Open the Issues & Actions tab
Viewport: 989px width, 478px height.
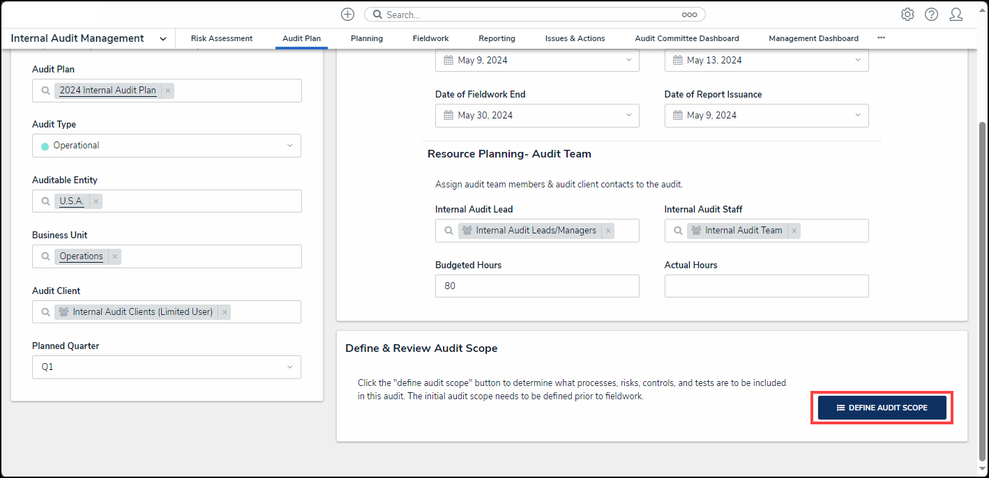[575, 38]
